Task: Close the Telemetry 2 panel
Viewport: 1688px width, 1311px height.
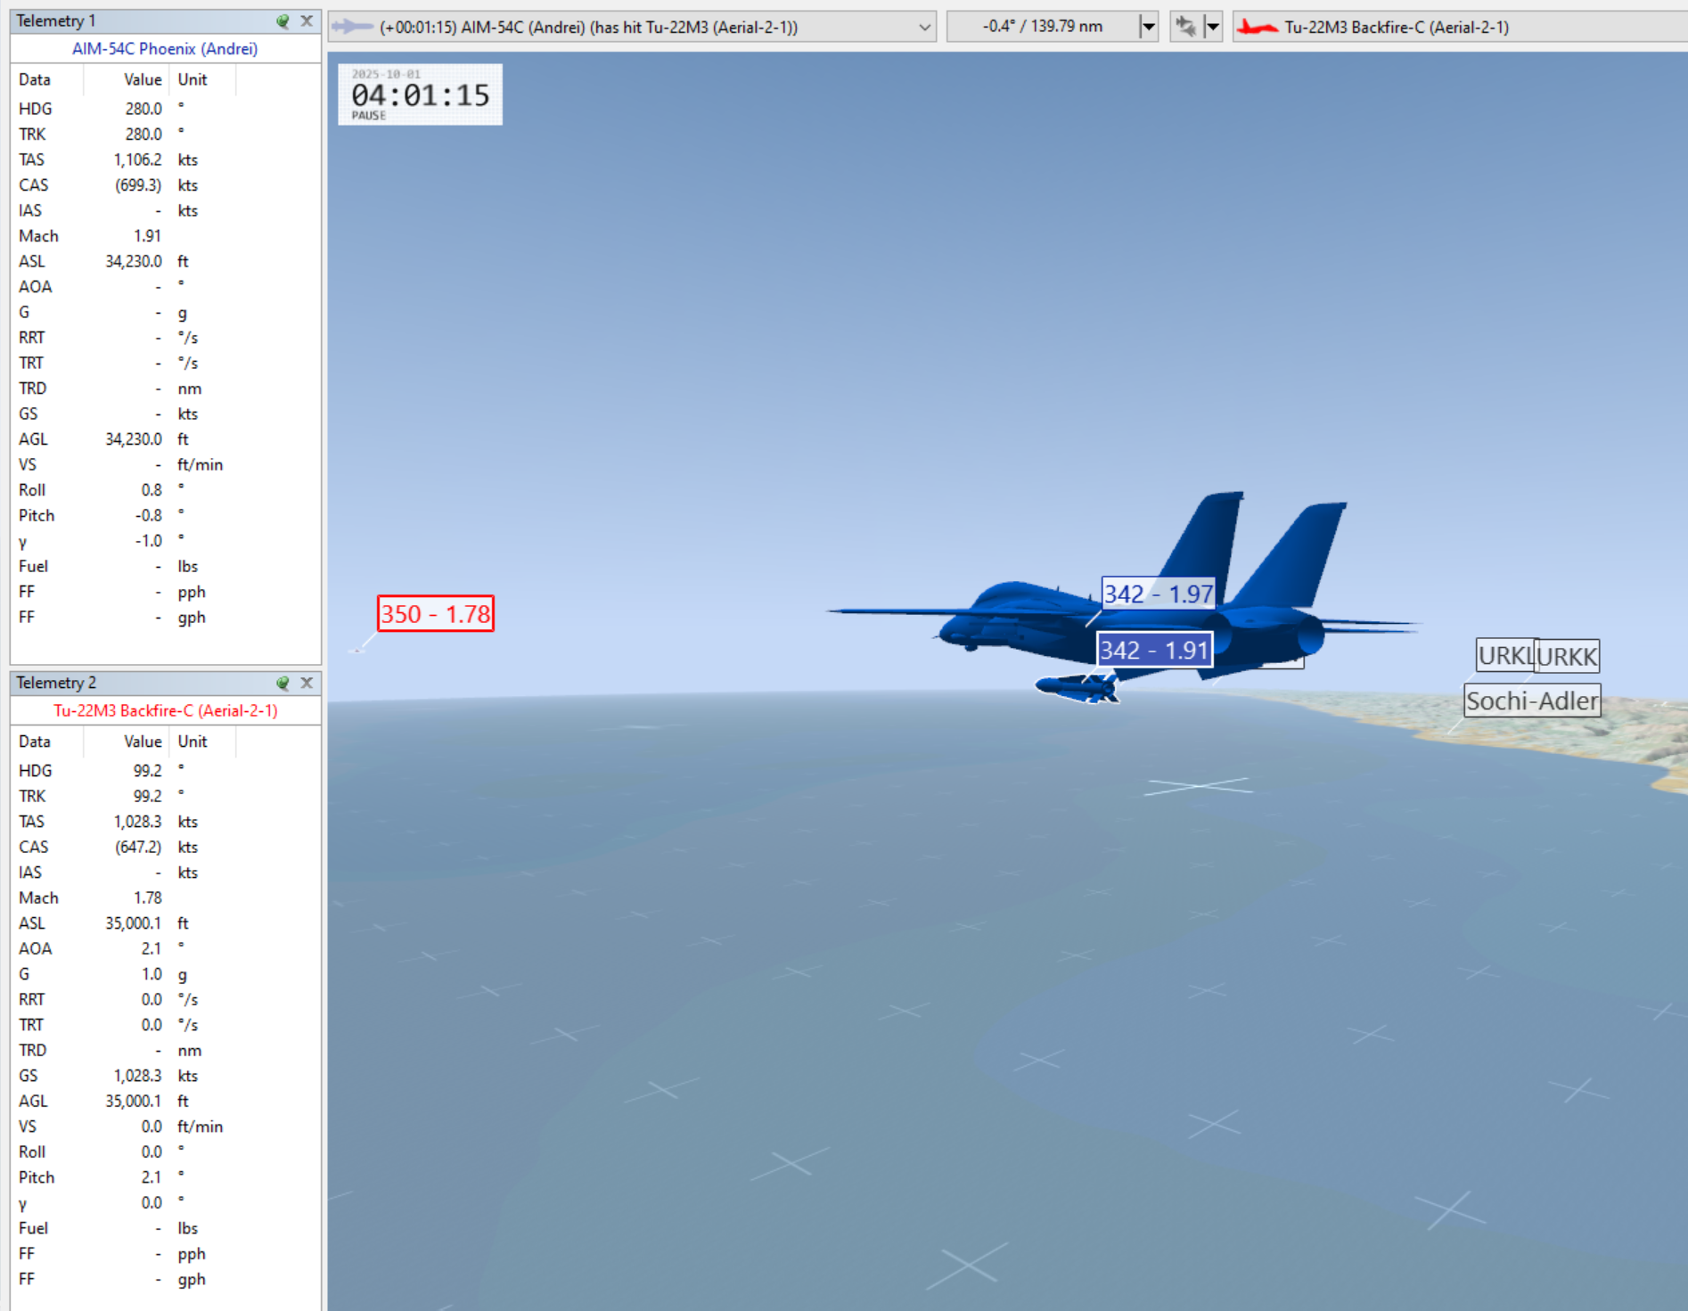Action: coord(307,683)
